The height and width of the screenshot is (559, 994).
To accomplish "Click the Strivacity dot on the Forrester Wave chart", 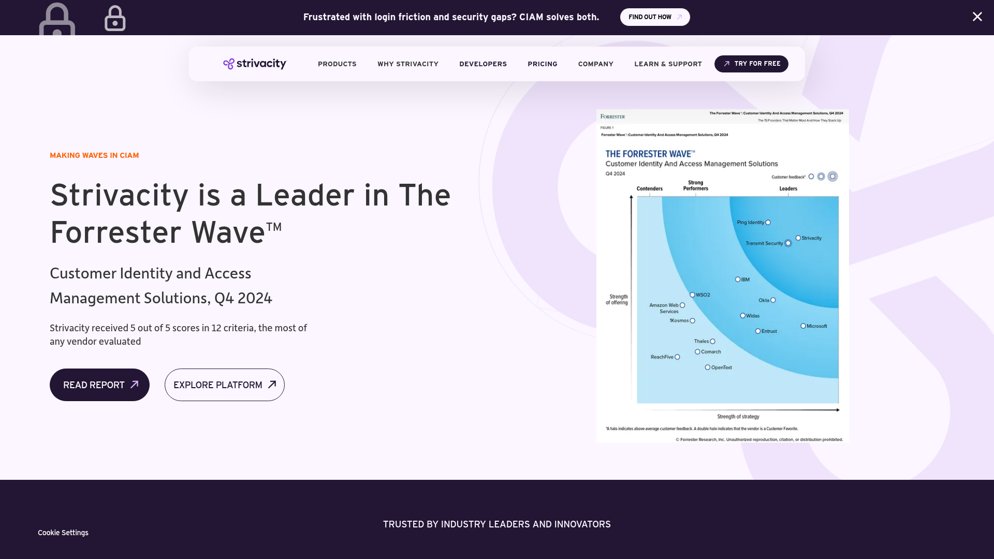I will (x=797, y=239).
